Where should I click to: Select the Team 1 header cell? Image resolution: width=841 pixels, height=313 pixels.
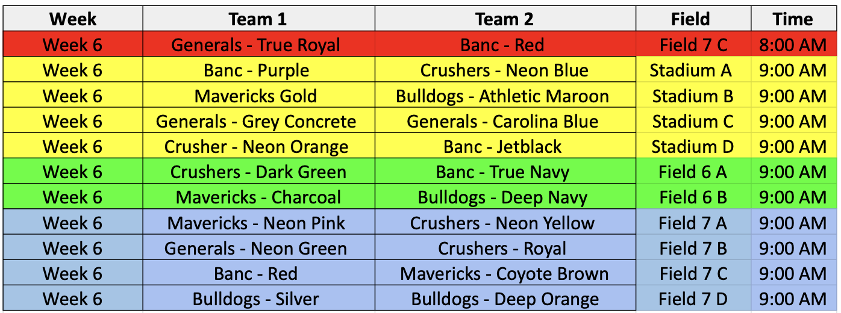click(258, 19)
